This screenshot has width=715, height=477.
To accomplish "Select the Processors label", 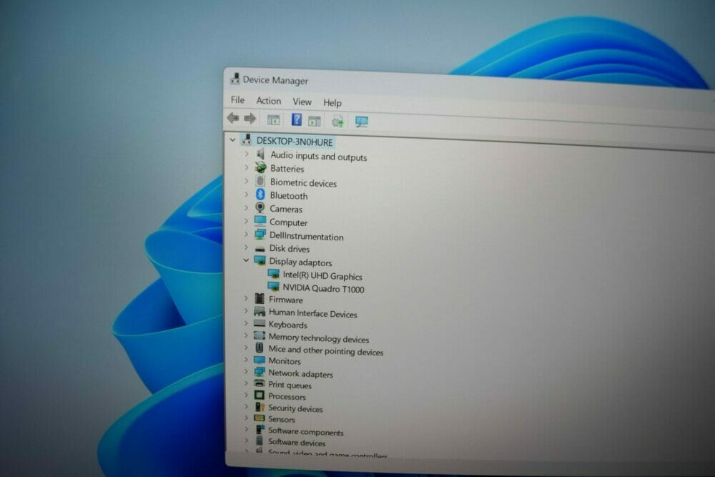I will [287, 396].
